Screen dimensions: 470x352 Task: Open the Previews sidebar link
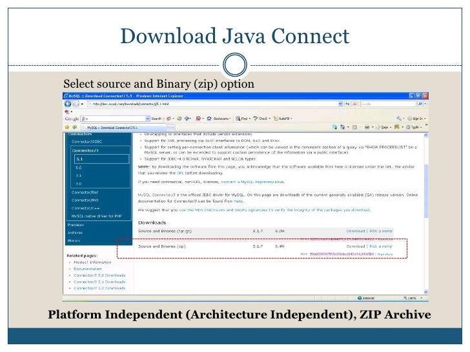tap(76, 225)
